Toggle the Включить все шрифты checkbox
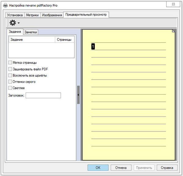This screenshot has width=183, height=176. pos(10,75)
